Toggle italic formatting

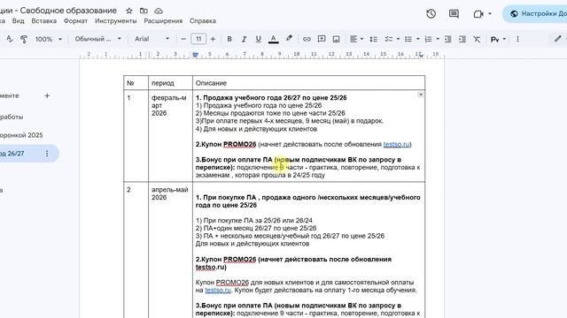click(244, 39)
